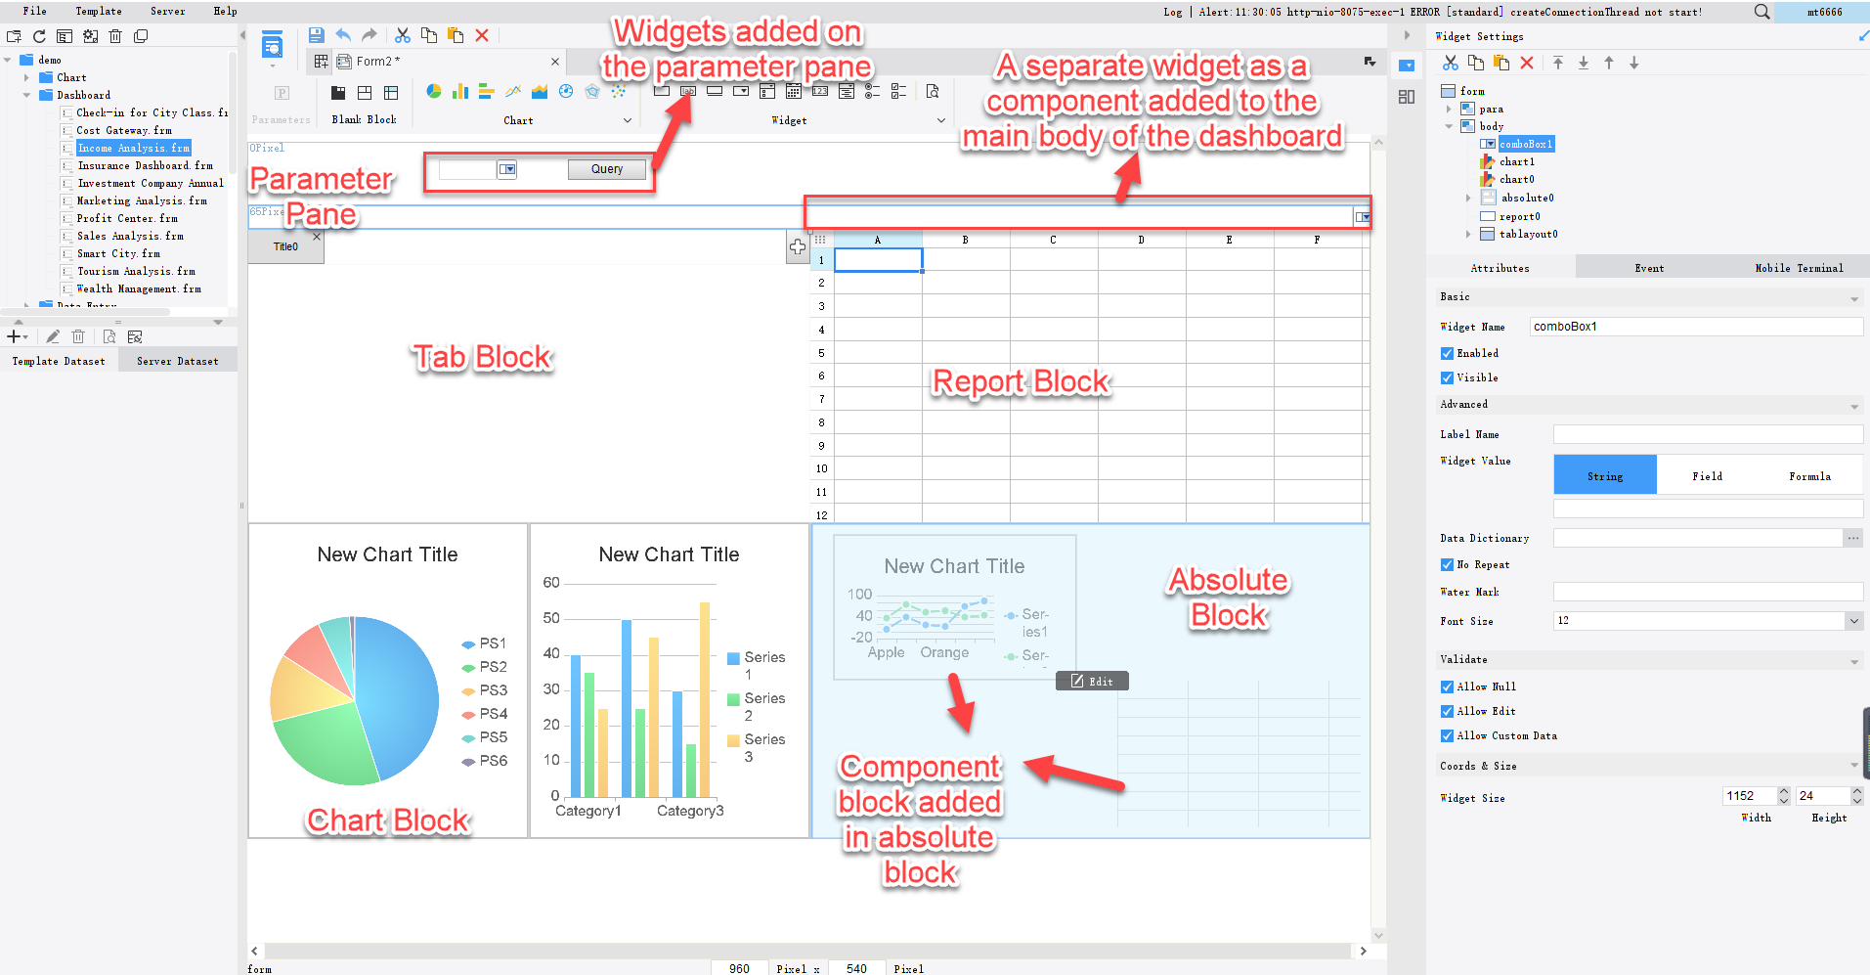
Task: Select String as the Widget Value type
Action: (1604, 474)
